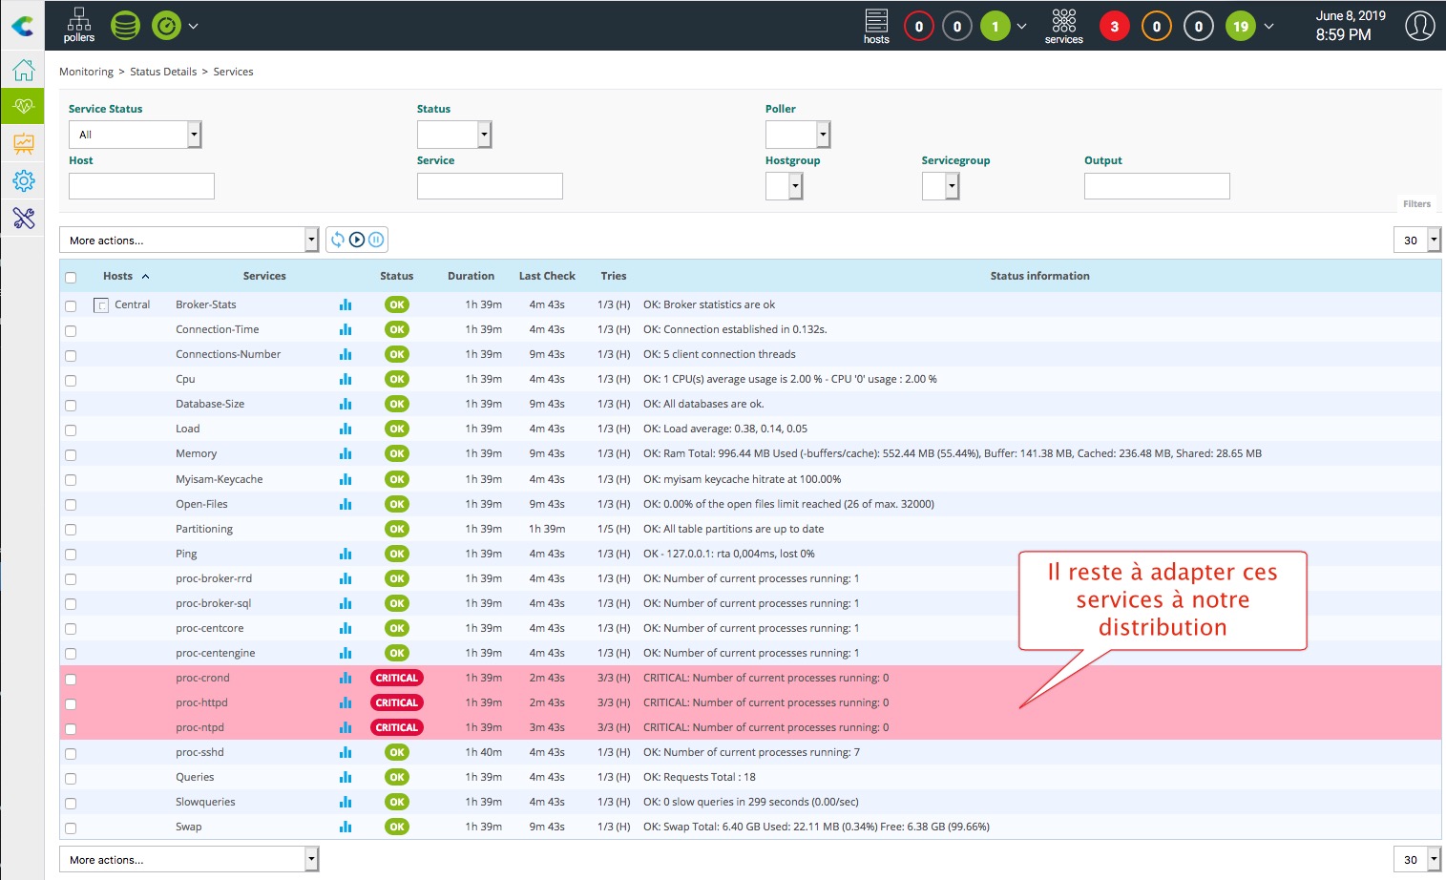Open the Monitoring heartbeat sidebar icon
The width and height of the screenshot is (1446, 880).
pos(23,106)
